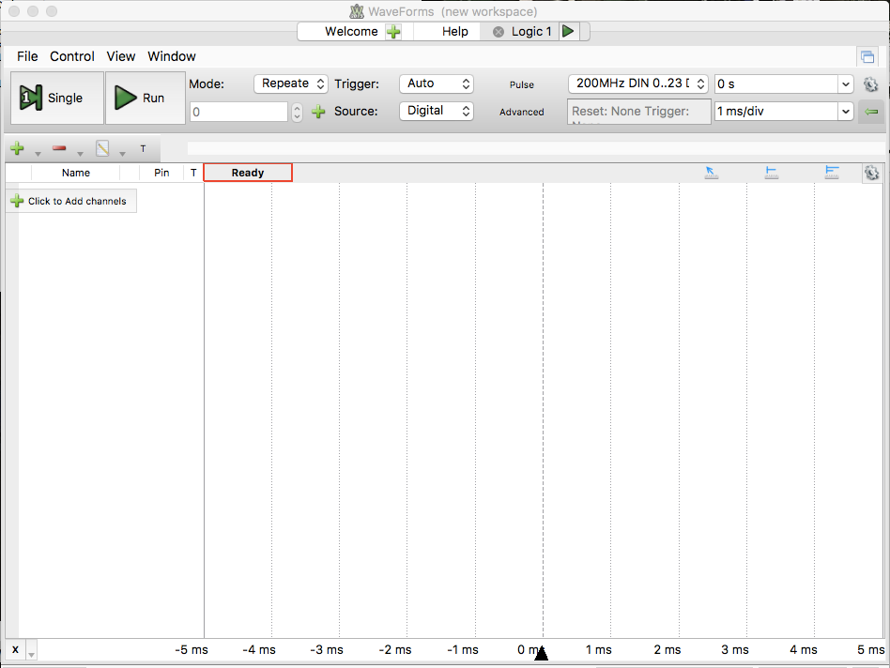Click the red remove channel icon
This screenshot has height=668, width=890.
point(59,148)
